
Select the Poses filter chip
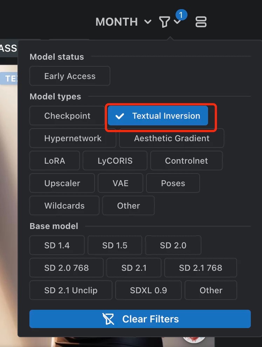point(173,183)
